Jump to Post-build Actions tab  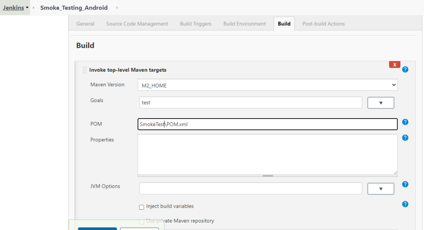[x=323, y=24]
